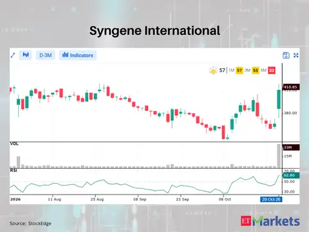Click the RSI panel label
Screen dimensions: 309x232
tap(14, 170)
